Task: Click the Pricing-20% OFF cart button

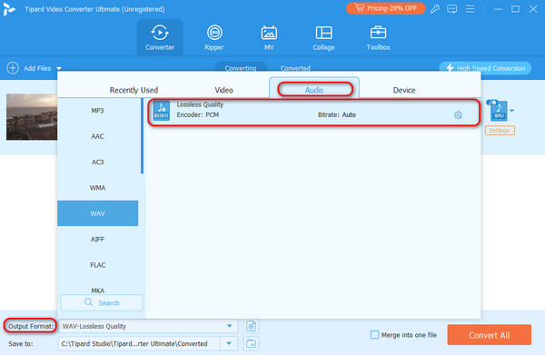Action: pos(385,8)
